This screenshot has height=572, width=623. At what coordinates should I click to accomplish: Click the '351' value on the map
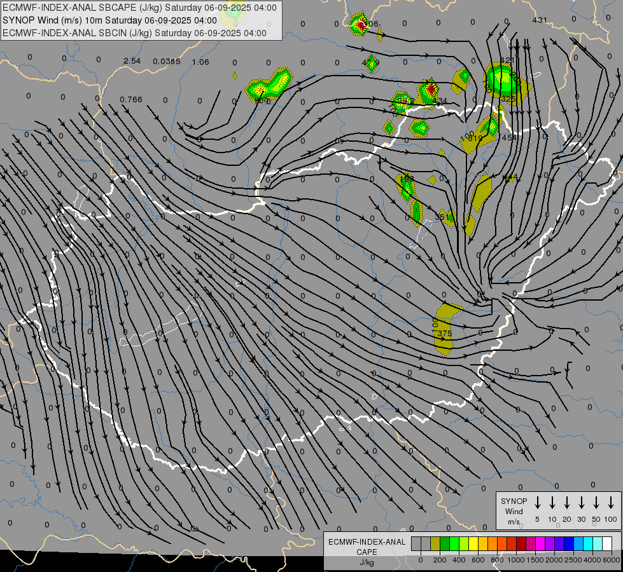click(x=442, y=217)
